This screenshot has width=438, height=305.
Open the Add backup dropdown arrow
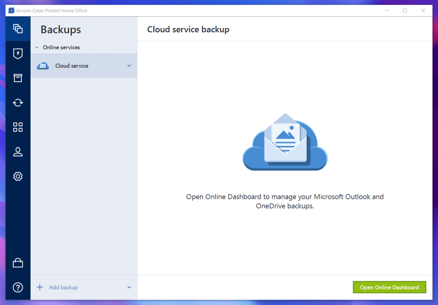point(129,287)
